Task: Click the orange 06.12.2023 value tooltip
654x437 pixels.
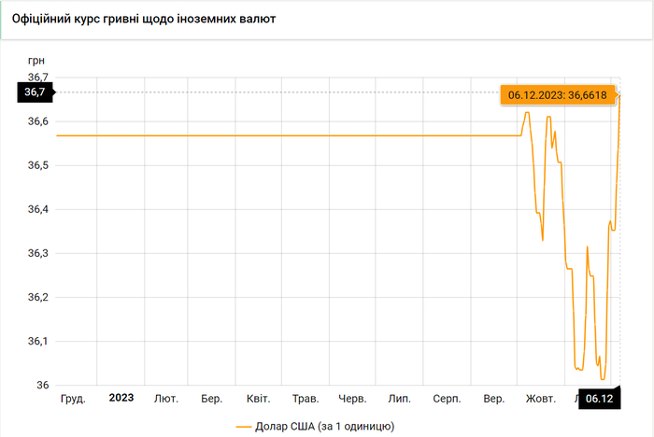Action: coord(555,94)
